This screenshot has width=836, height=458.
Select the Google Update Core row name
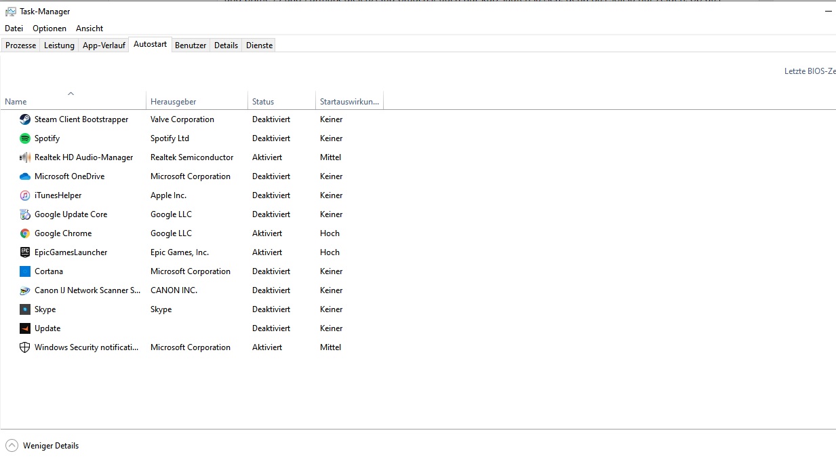click(71, 214)
